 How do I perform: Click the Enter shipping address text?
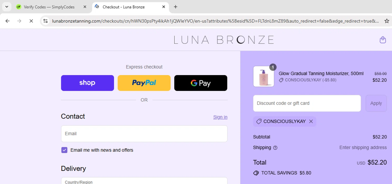(363, 148)
